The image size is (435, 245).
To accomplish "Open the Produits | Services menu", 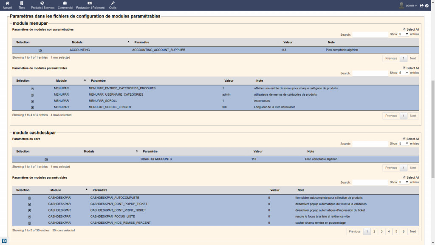I will (42, 5).
